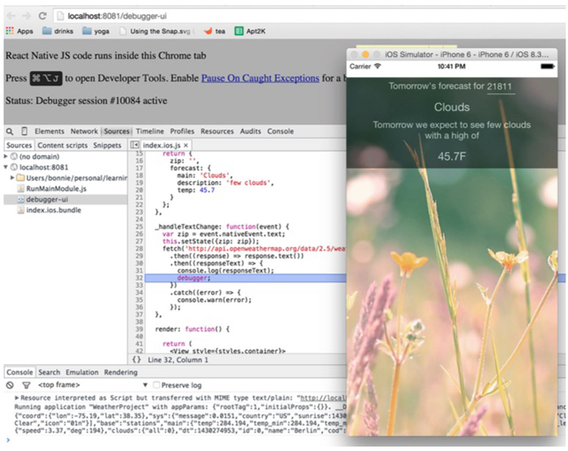Toggle the file navigator pane icon
The height and width of the screenshot is (451, 568).
click(136, 145)
